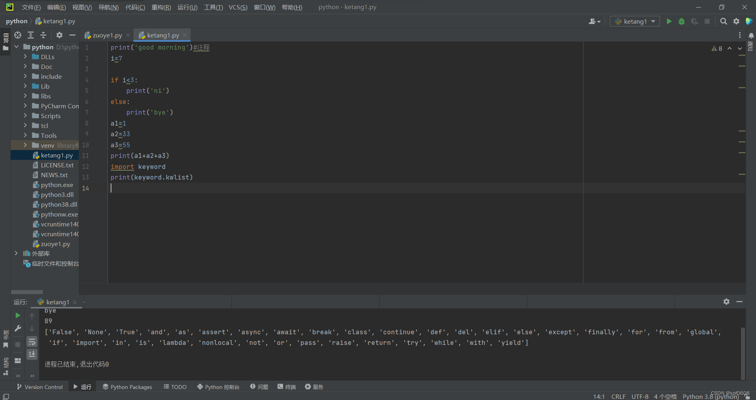Click CRLF line separator in status bar
Image resolution: width=756 pixels, height=400 pixels.
[x=618, y=396]
